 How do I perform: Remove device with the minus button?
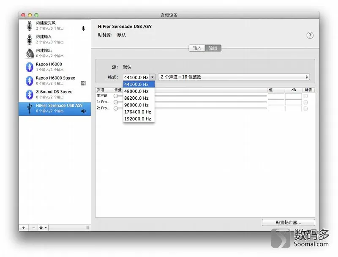(33, 228)
